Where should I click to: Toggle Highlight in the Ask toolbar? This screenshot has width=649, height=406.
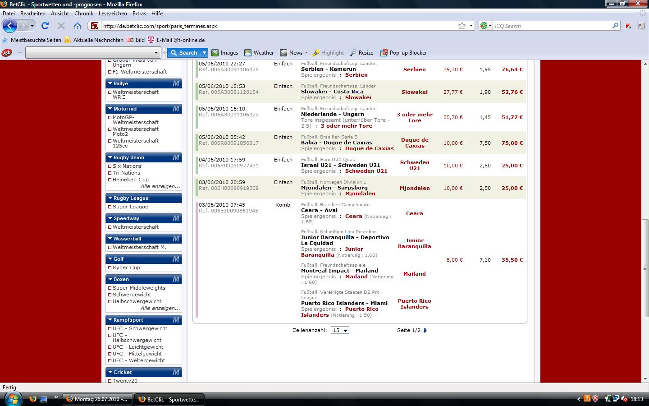click(x=328, y=52)
